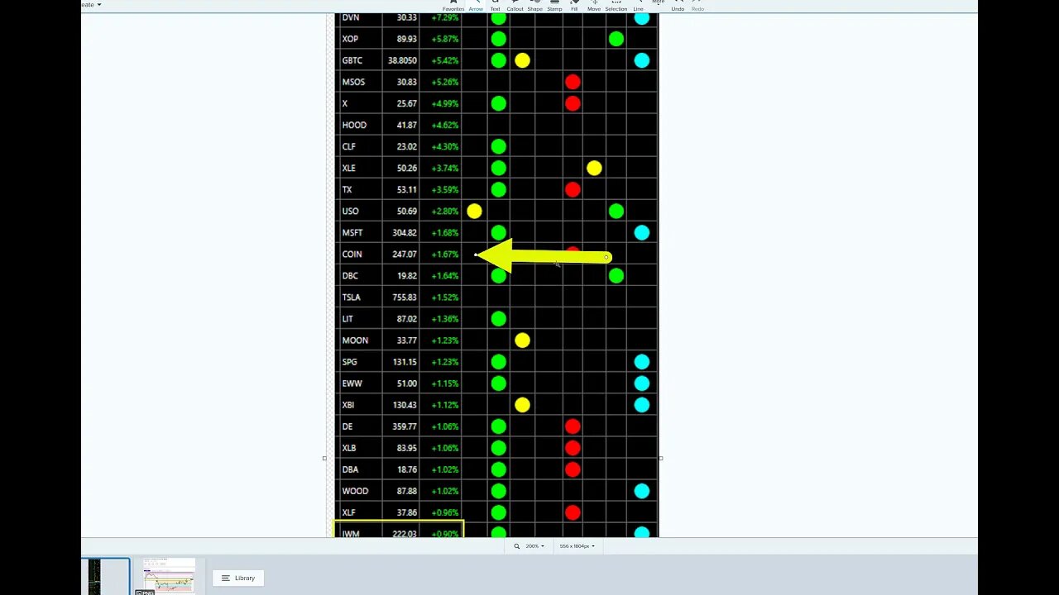This screenshot has width=1059, height=595.
Task: Open the 200% zoom dropdown
Action: coord(535,546)
